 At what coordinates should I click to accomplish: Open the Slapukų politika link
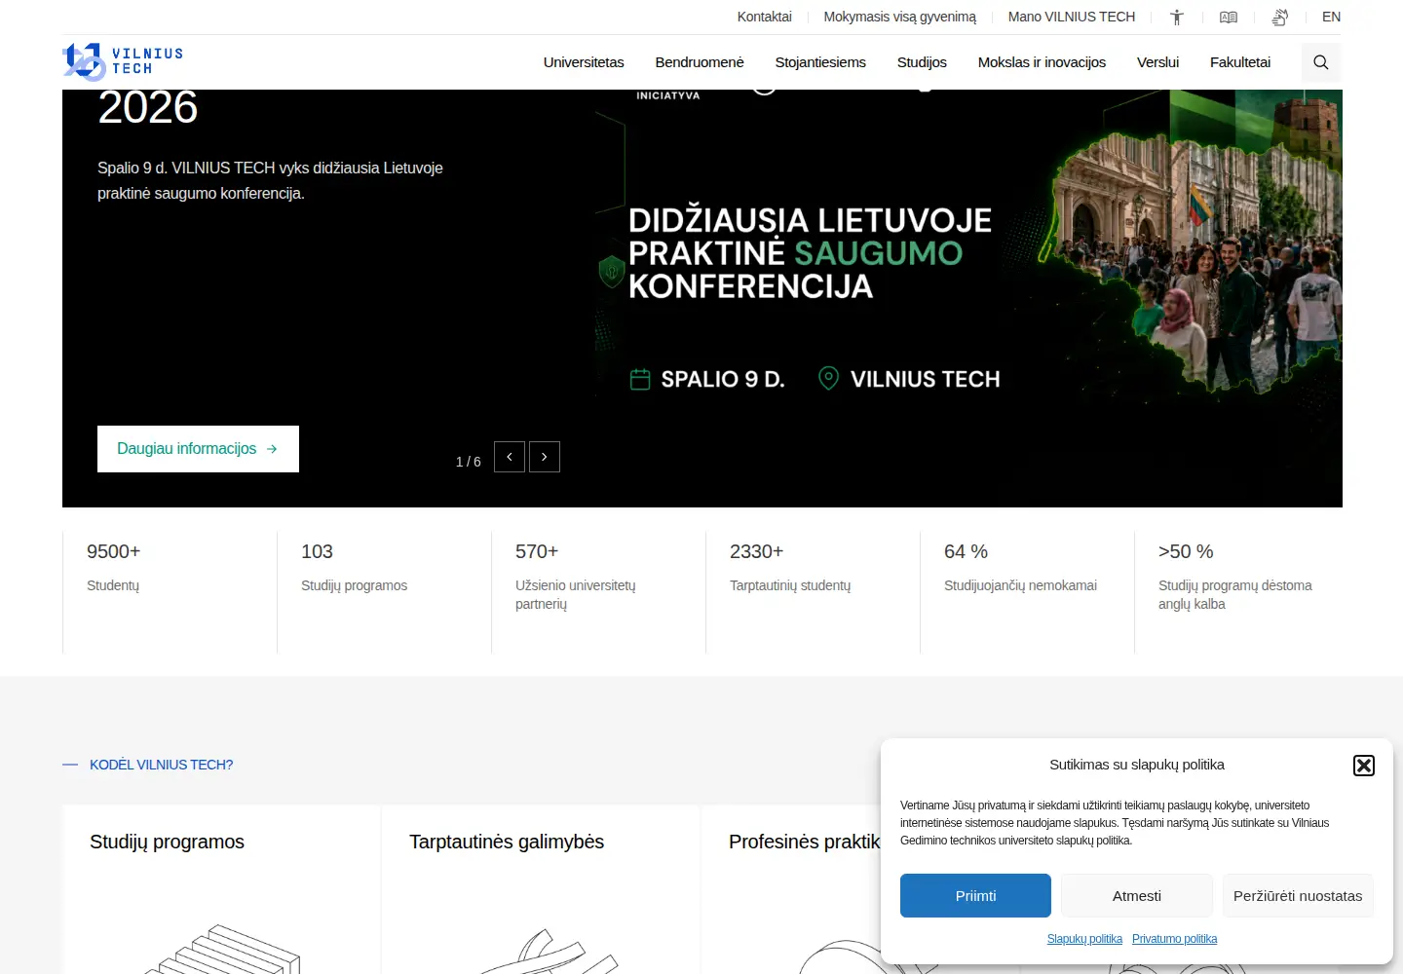pyautogui.click(x=1084, y=939)
